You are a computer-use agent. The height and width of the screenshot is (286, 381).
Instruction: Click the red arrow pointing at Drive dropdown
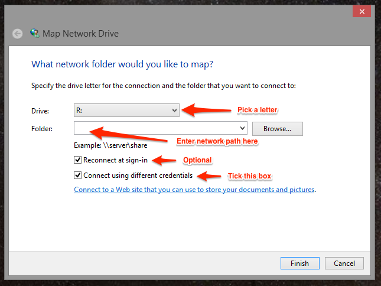coord(206,110)
